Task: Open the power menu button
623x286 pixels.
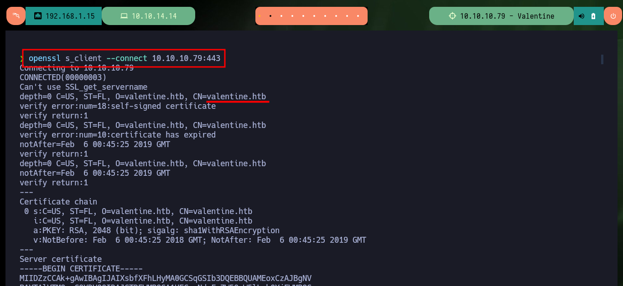Action: click(x=613, y=16)
